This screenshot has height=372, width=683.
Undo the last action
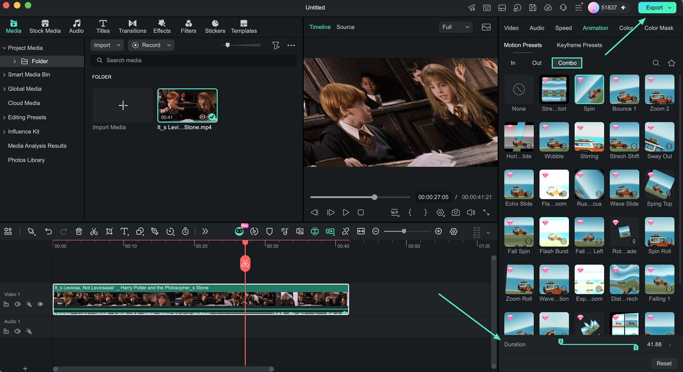pyautogui.click(x=48, y=231)
